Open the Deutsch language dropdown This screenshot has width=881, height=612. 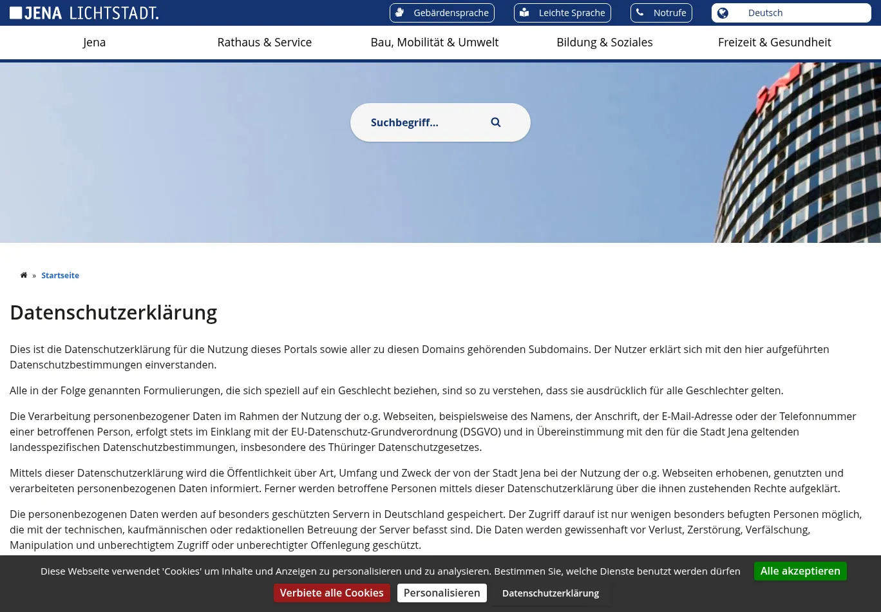point(791,13)
